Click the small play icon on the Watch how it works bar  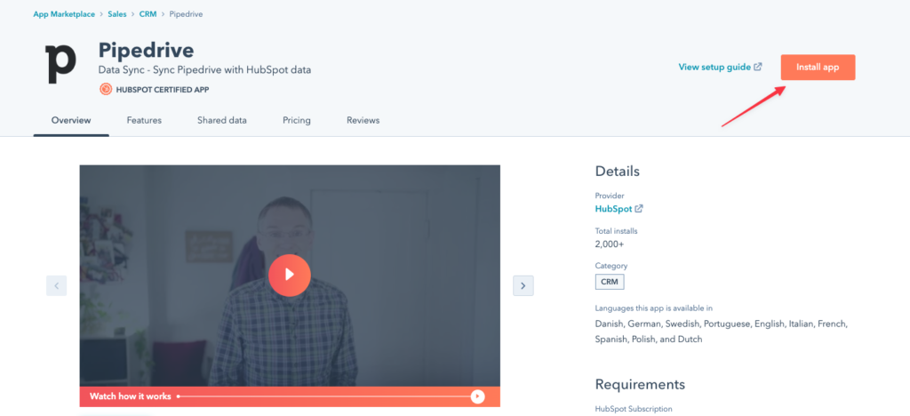[477, 396]
